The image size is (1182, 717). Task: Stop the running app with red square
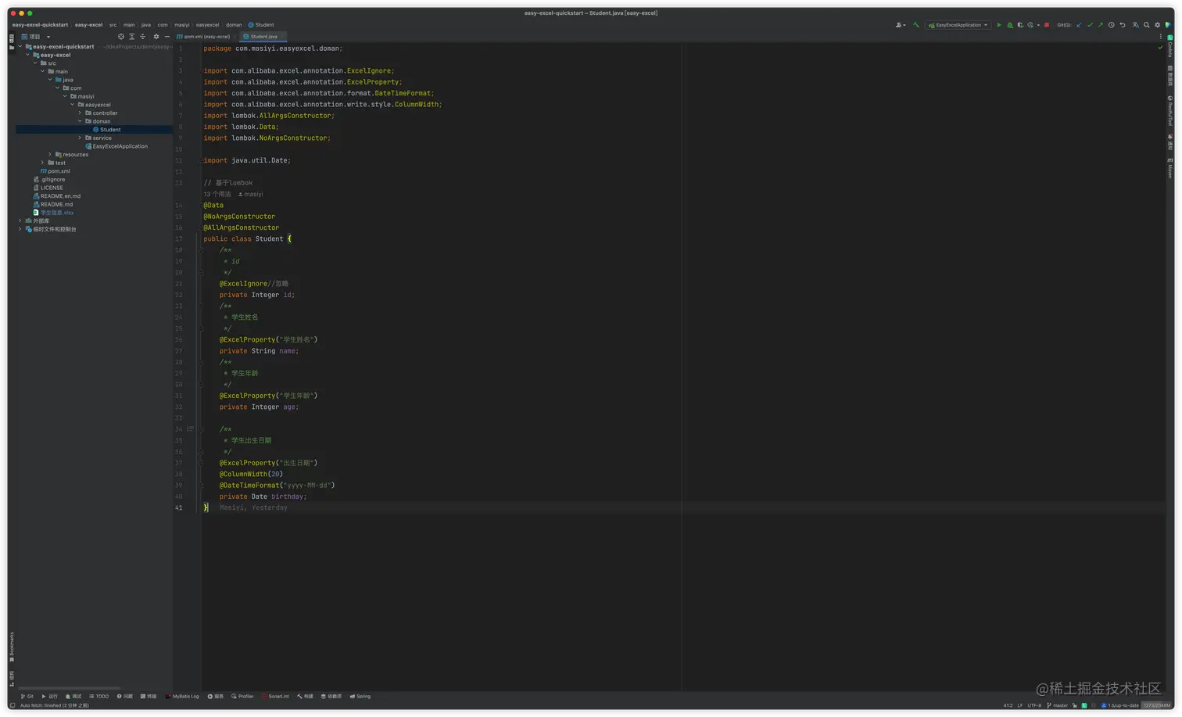1047,25
